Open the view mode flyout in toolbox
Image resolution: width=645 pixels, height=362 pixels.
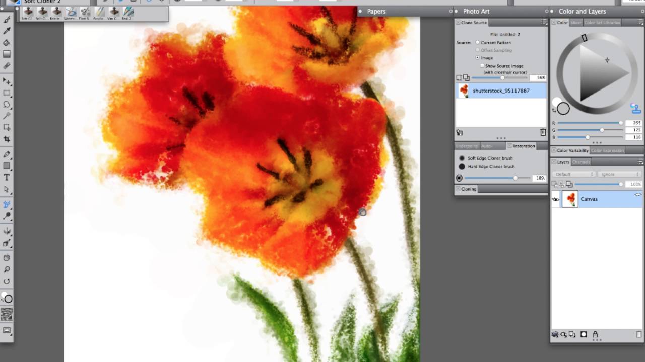point(7,330)
